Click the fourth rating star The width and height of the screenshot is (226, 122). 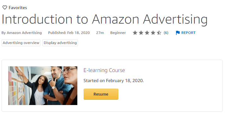(153, 33)
